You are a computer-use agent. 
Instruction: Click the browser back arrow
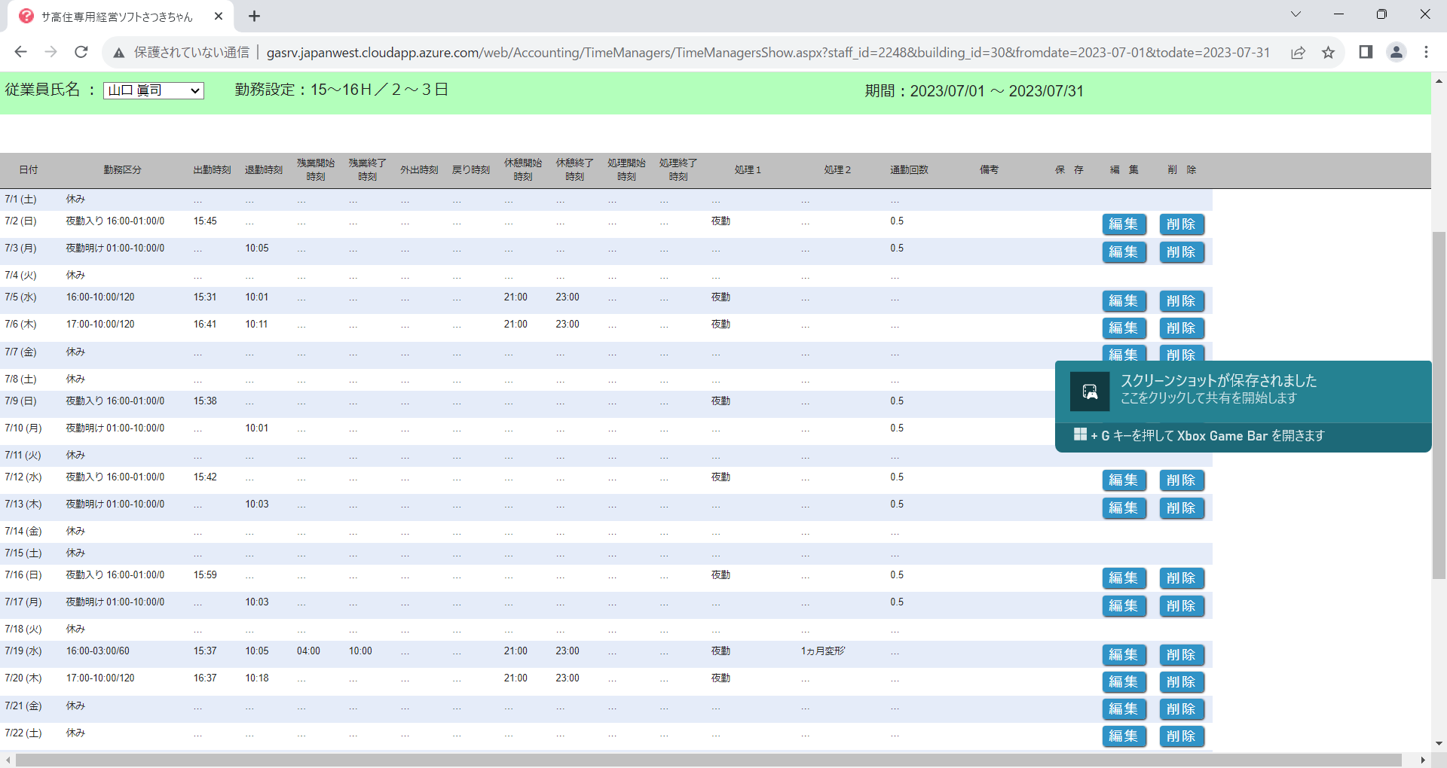point(20,52)
